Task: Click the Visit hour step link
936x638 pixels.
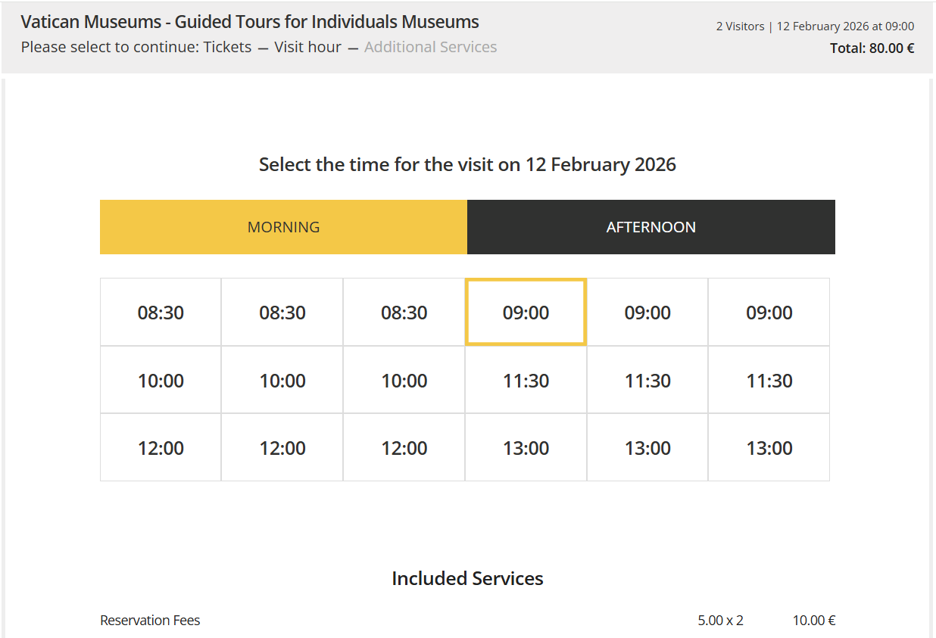Action: click(307, 47)
